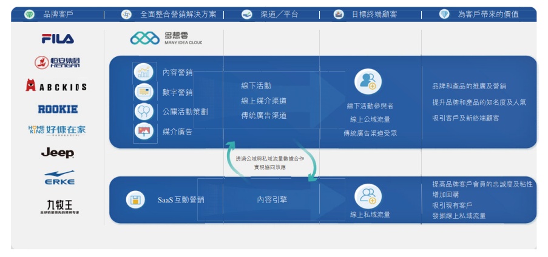Click the SaaS互動營銷 label
Screen dimensions: 548x257
tap(181, 200)
